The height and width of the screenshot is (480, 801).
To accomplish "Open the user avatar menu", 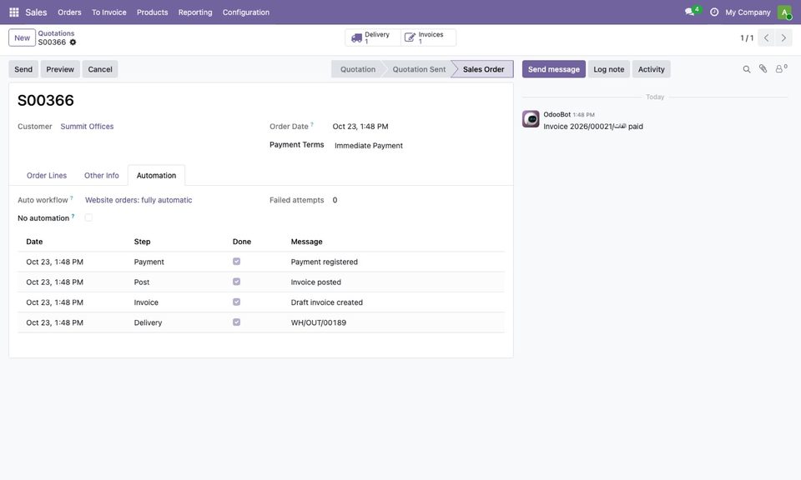I will coord(784,12).
